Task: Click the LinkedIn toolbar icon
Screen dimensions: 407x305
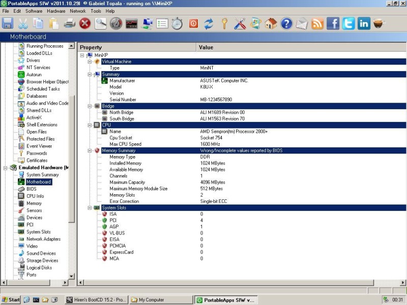Action: [x=364, y=23]
